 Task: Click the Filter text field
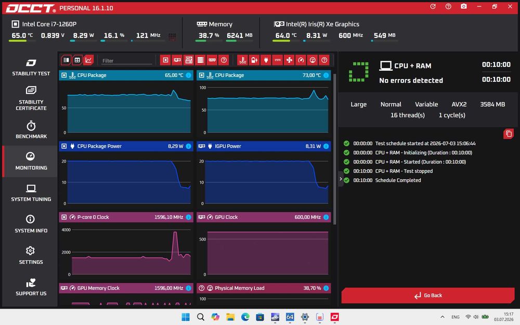click(x=127, y=61)
